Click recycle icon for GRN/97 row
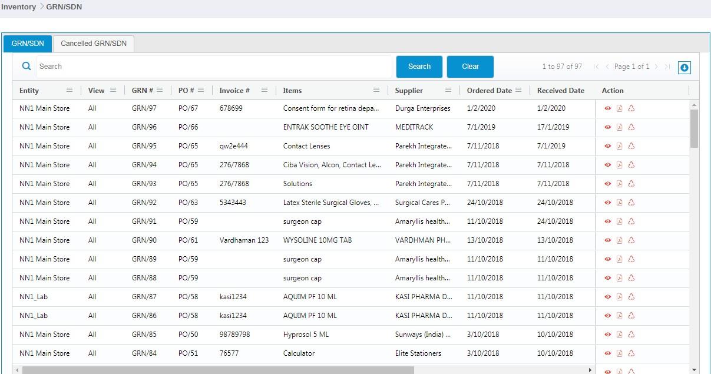The width and height of the screenshot is (711, 374). pyautogui.click(x=631, y=108)
